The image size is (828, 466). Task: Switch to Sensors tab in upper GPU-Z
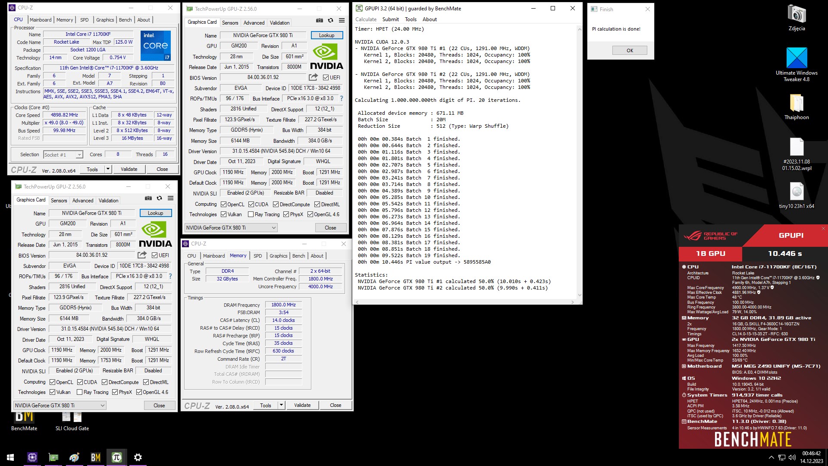coord(230,23)
